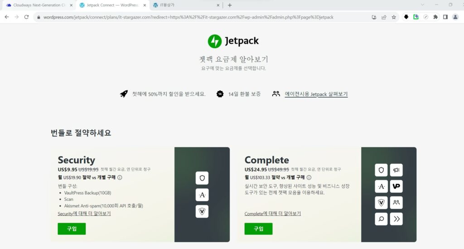This screenshot has width=464, height=249.
Task: Click the Akismet 'A' icon in Complete card
Action: [381, 186]
